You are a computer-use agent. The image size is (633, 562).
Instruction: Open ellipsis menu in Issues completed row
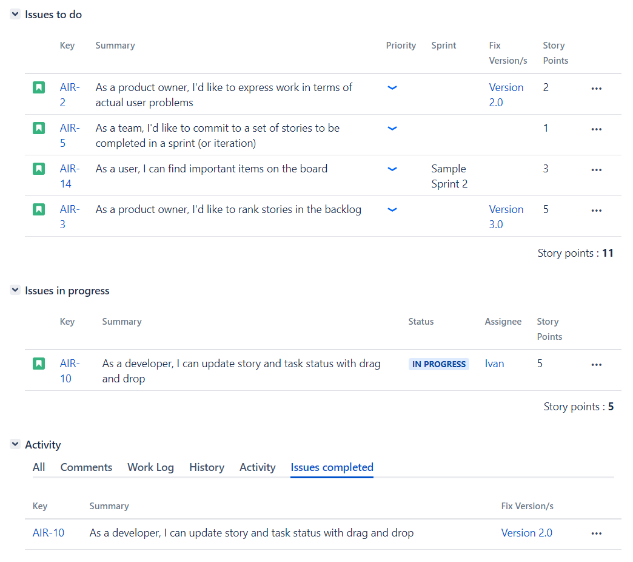pos(596,533)
